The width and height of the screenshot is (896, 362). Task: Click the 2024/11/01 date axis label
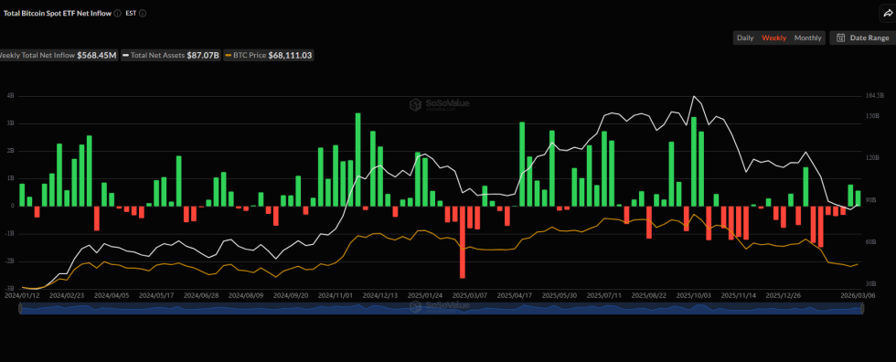335,296
